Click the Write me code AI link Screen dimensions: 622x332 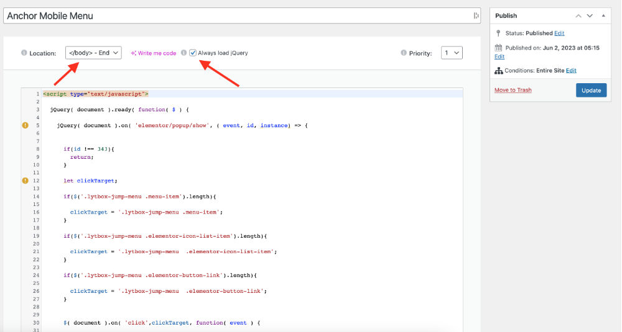tap(154, 53)
